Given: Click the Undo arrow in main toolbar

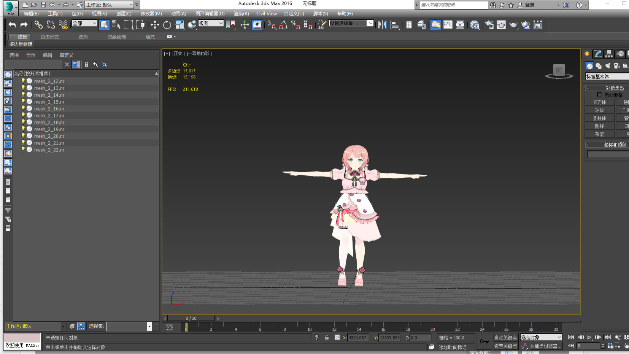Looking at the screenshot, I should pos(12,25).
